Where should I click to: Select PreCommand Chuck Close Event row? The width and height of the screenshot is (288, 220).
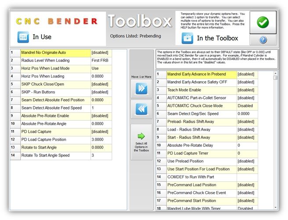207,193
